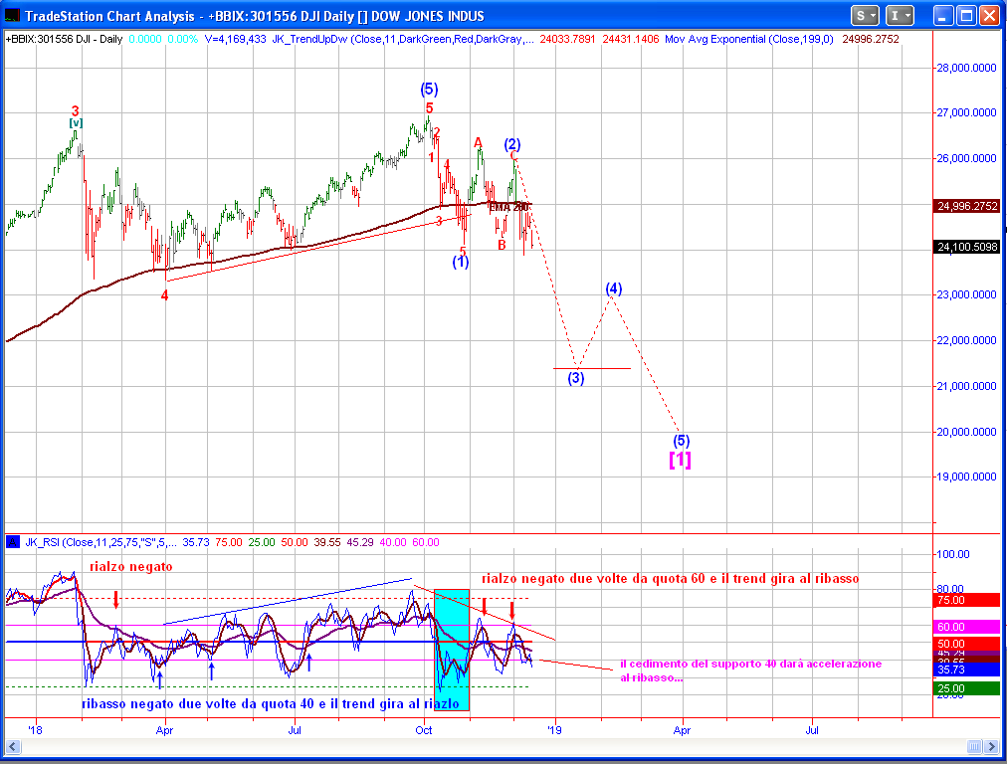The height and width of the screenshot is (764, 1007).
Task: Click the EMA 200 text label
Action: [x=508, y=207]
